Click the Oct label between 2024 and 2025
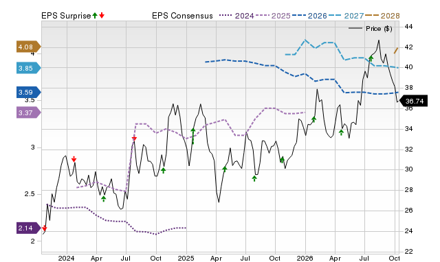This screenshot has height=262, width=440. [156, 258]
